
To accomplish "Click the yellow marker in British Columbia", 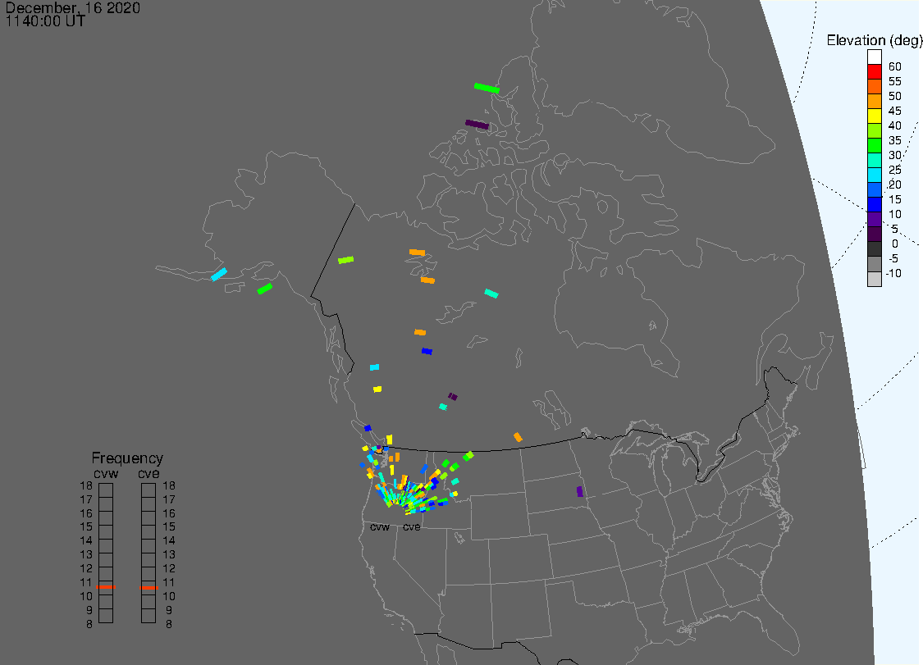I will 377,389.
